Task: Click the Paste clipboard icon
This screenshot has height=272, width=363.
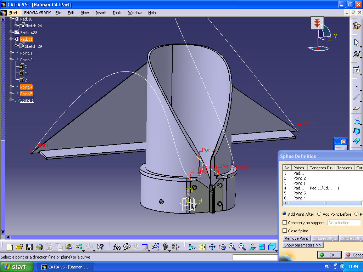Action: click(69, 247)
